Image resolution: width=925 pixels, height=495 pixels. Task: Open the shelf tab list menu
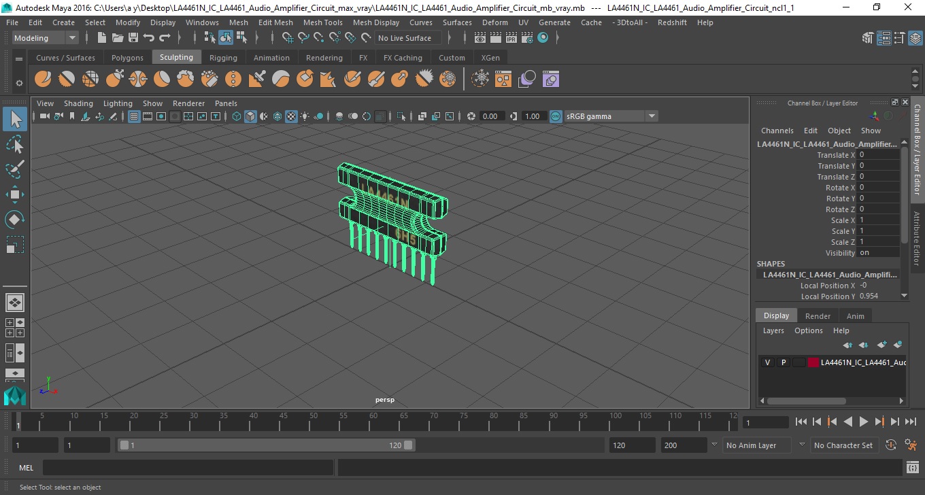pyautogui.click(x=19, y=58)
